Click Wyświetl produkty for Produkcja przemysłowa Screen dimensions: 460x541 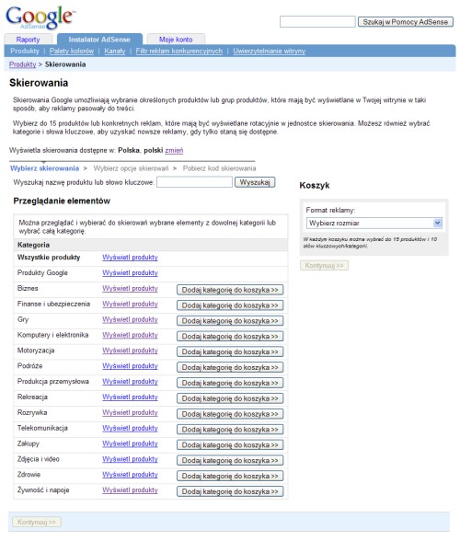pos(130,381)
